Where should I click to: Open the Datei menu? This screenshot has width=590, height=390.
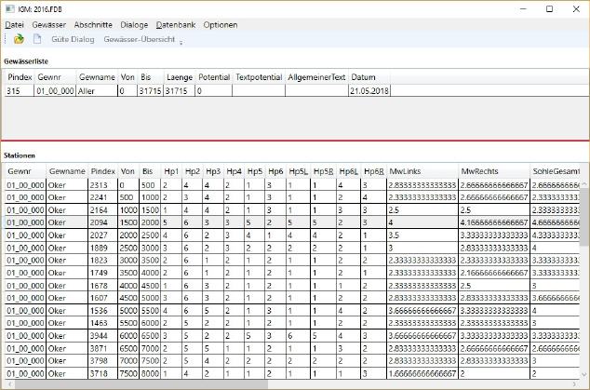click(15, 23)
